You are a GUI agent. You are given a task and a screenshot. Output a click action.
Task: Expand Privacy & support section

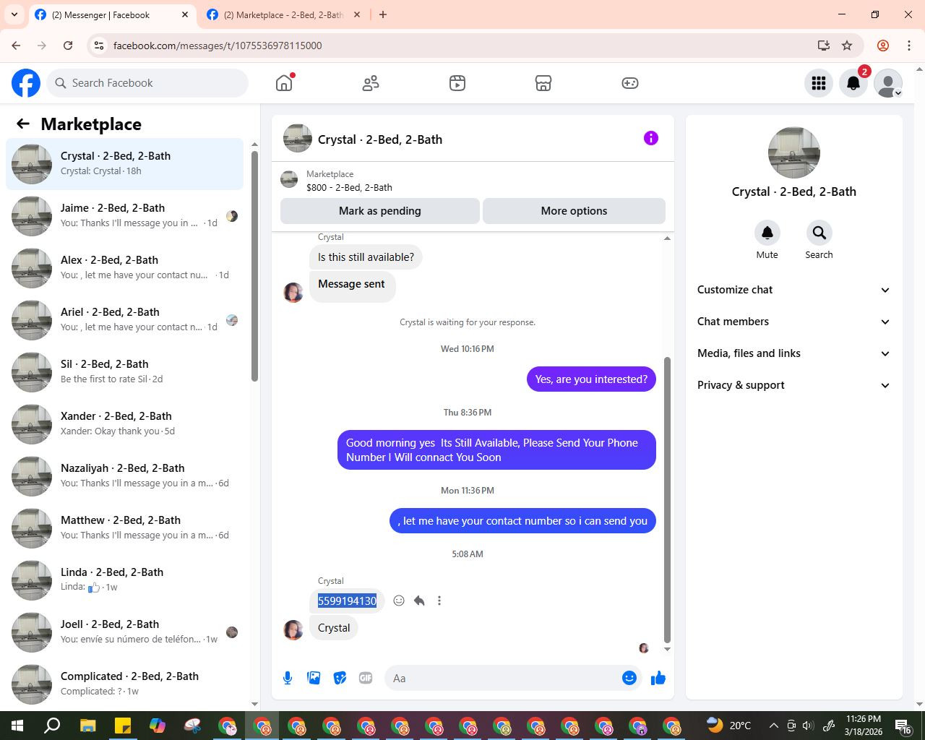[793, 385]
